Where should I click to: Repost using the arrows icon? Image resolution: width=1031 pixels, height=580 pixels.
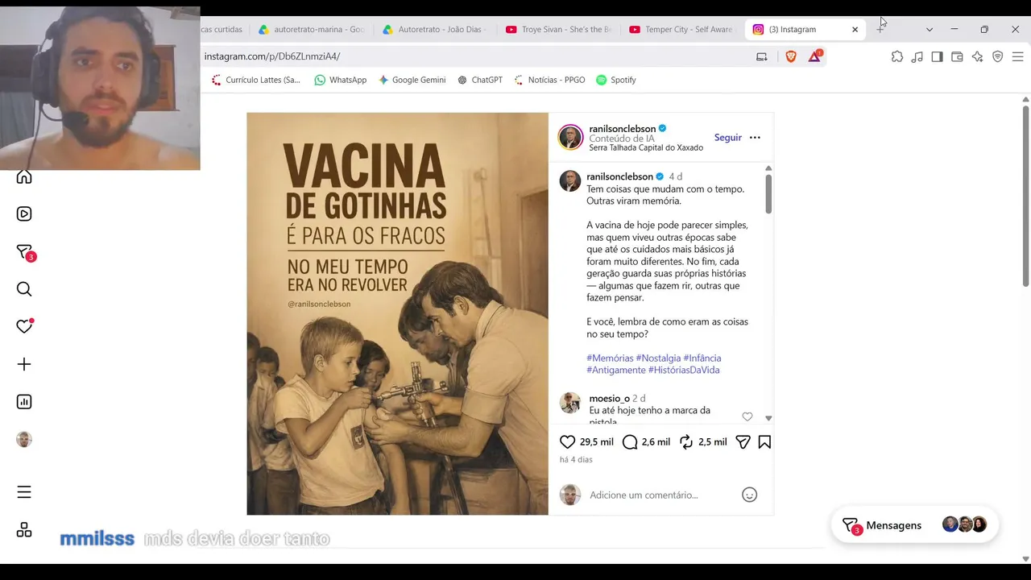pos(686,442)
